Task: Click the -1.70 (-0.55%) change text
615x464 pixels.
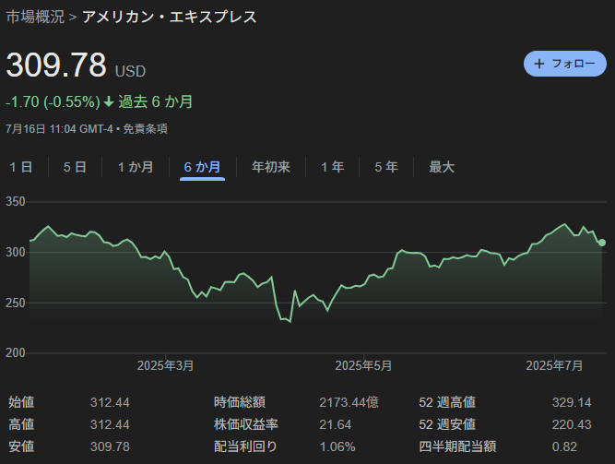Action: pyautogui.click(x=53, y=102)
